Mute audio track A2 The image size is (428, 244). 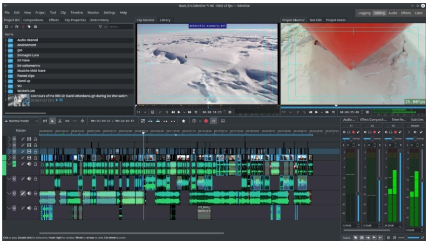[29, 179]
